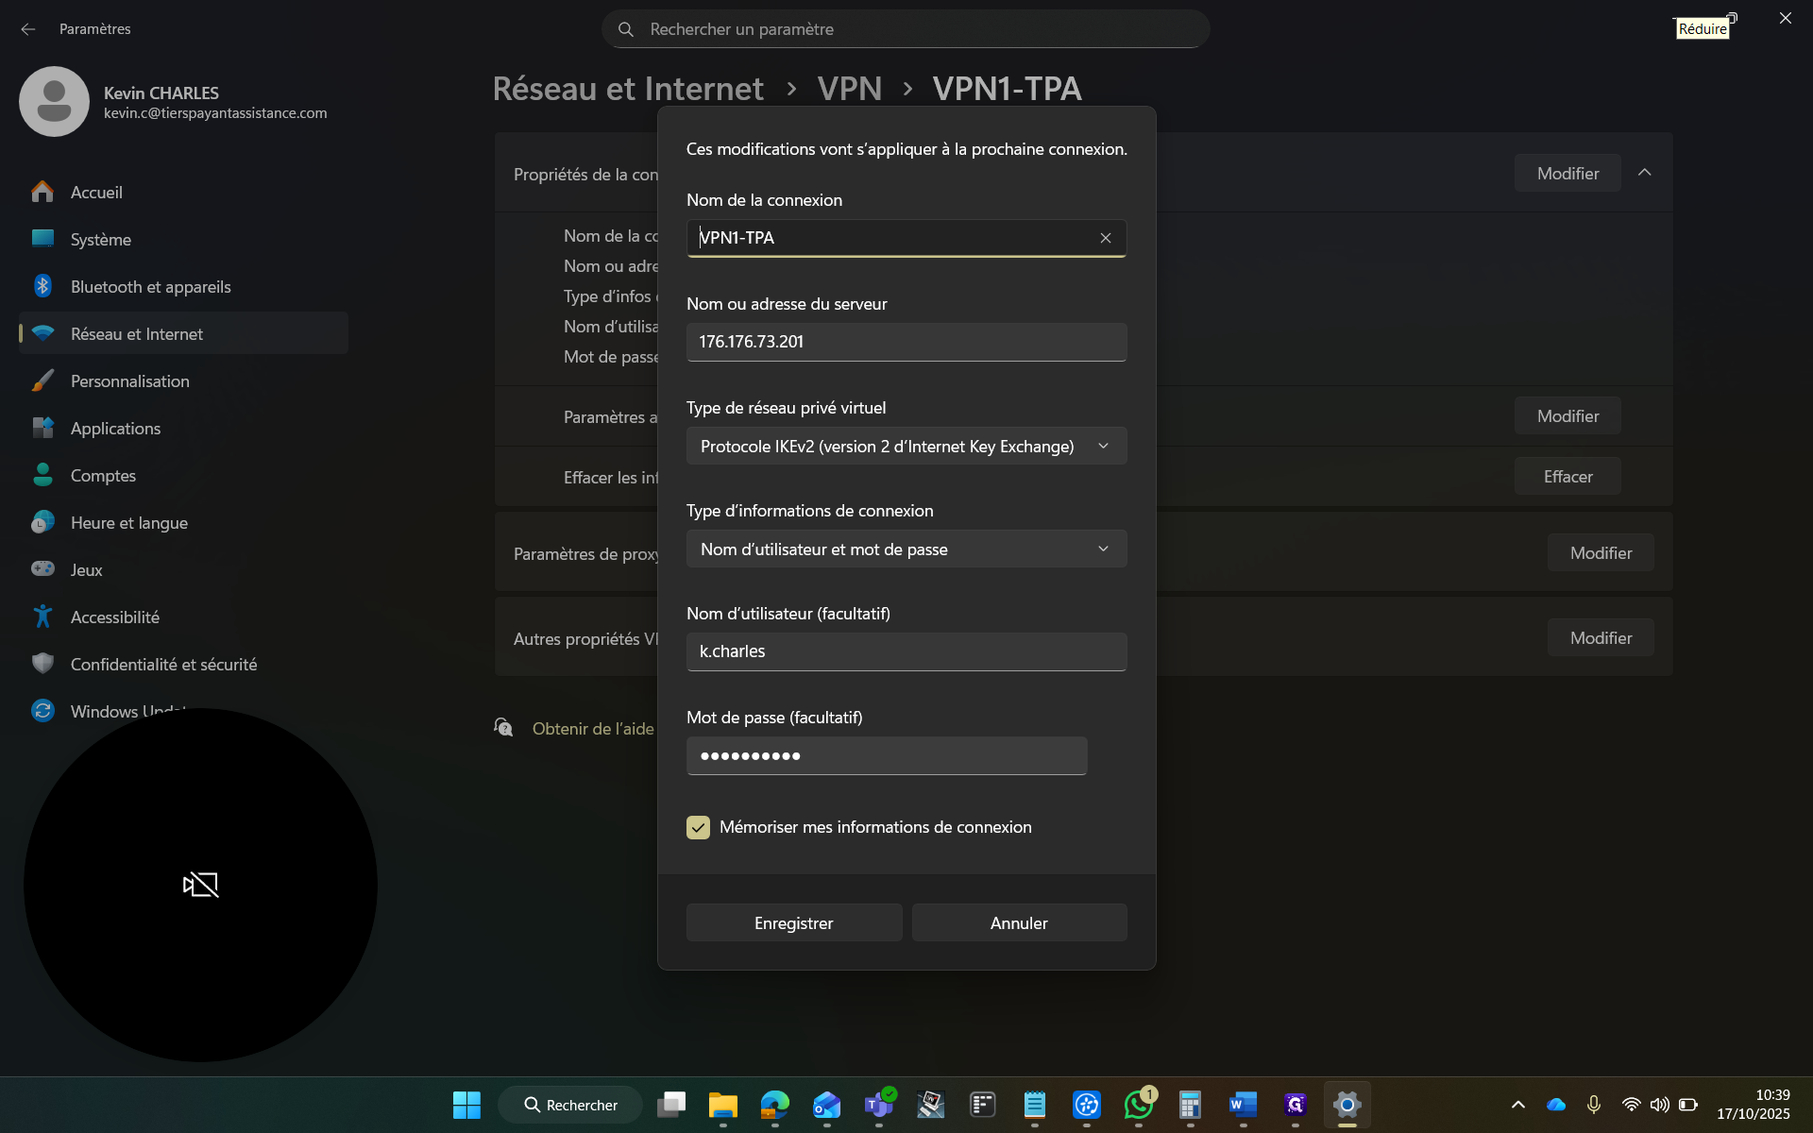Click the server address field

(906, 342)
